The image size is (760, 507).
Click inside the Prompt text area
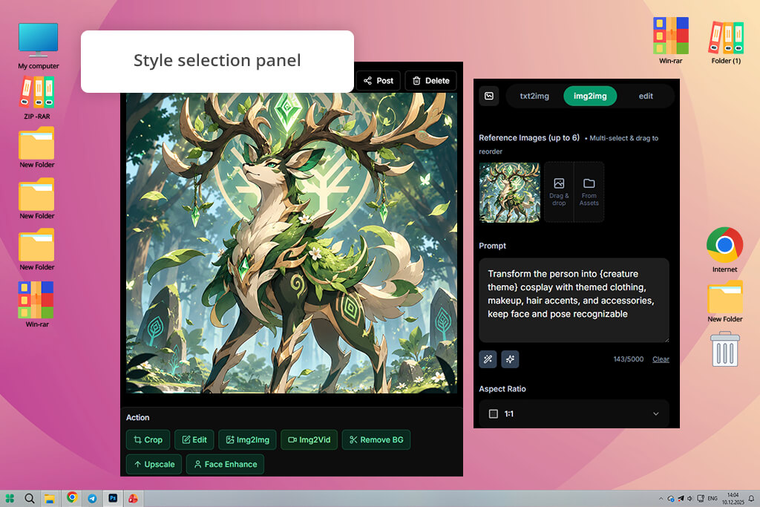click(574, 300)
